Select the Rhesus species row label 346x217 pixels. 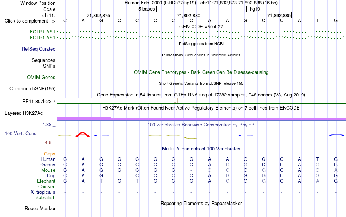pyautogui.click(x=47, y=165)
